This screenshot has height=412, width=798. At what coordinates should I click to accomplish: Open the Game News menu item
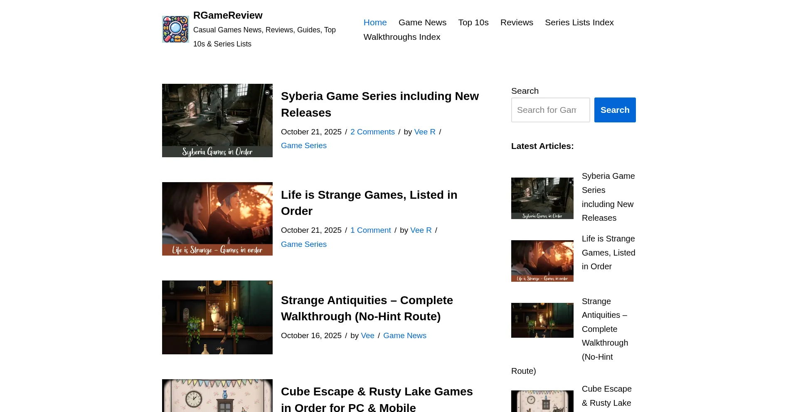[x=422, y=22]
